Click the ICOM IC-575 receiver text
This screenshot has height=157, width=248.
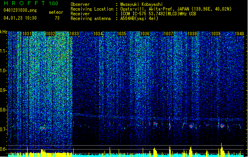pyautogui.click(x=158, y=14)
